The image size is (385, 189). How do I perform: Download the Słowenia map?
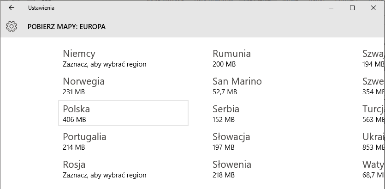[x=273, y=169]
